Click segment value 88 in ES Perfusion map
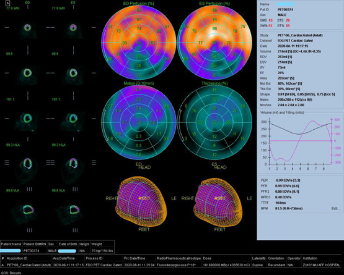344x275 pixels. click(x=214, y=28)
